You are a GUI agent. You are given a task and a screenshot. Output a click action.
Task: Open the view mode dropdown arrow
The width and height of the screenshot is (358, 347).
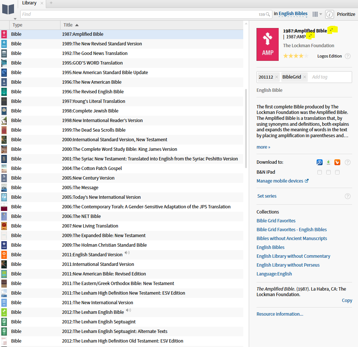pos(321,14)
